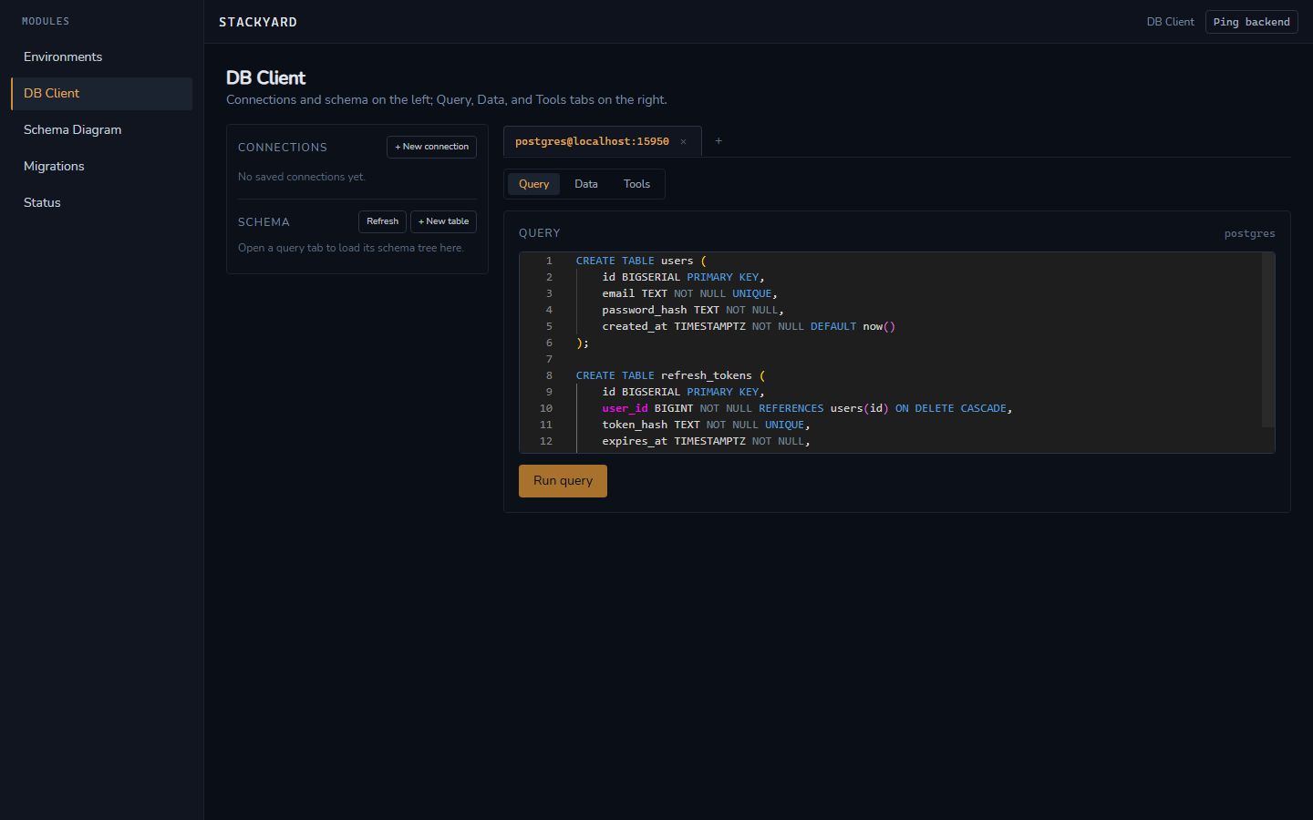Click the SCHEMA section heading
This screenshot has height=820, width=1313.
(264, 222)
